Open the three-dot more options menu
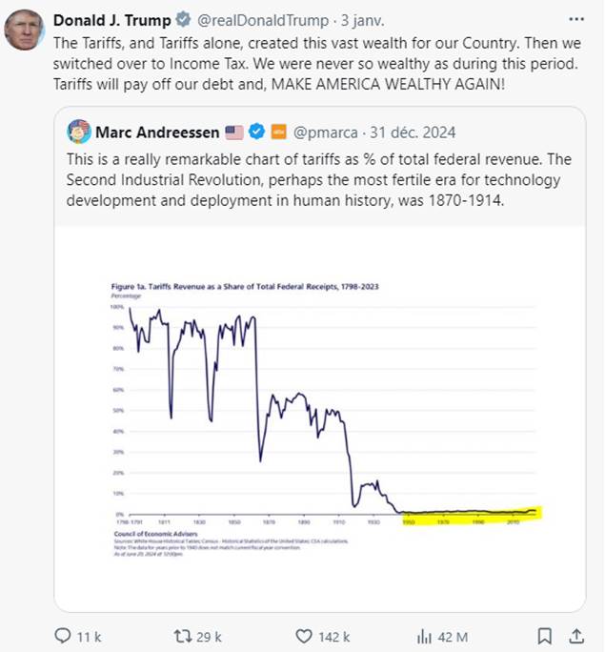The width and height of the screenshot is (605, 652). tap(575, 19)
